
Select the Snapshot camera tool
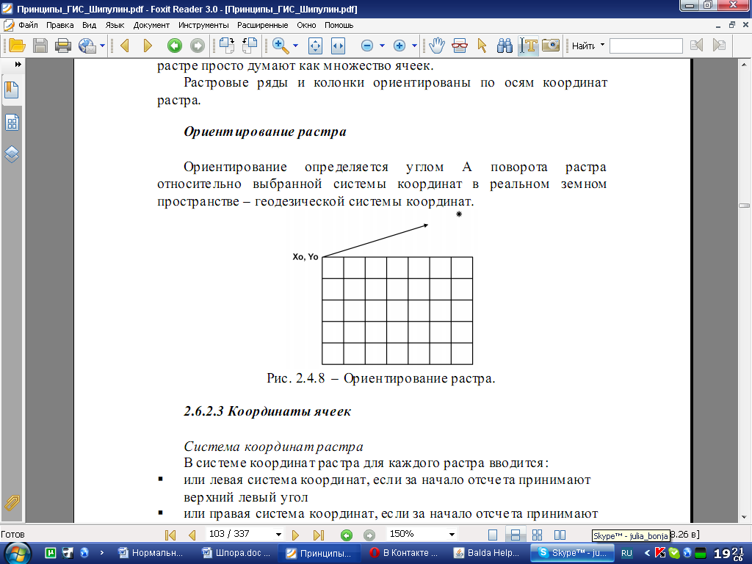coord(551,46)
